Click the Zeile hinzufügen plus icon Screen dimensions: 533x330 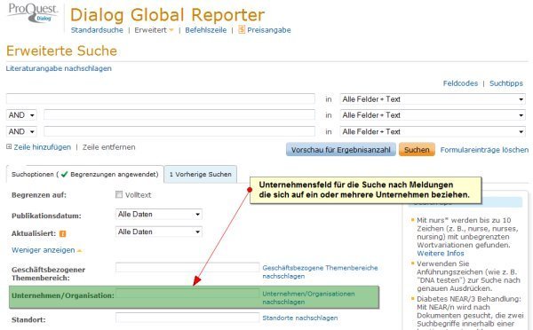9,146
